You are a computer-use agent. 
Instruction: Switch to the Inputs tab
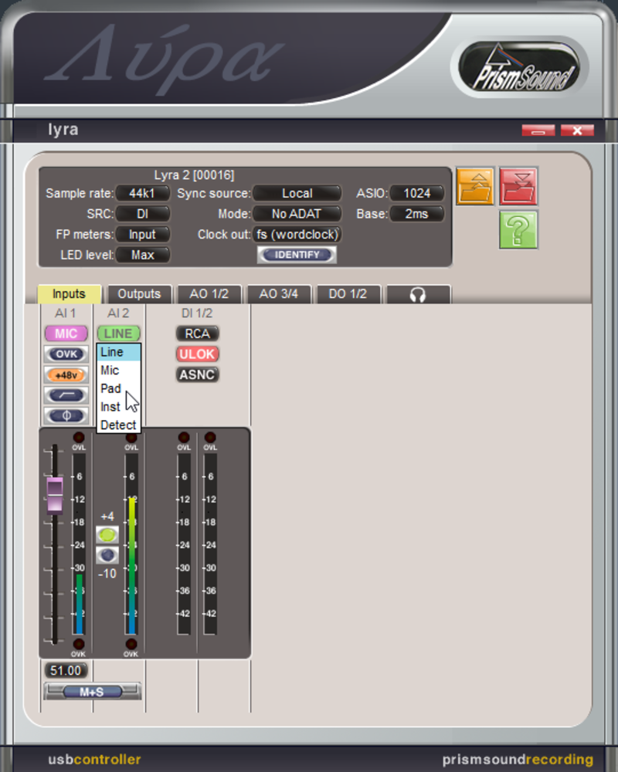point(69,294)
